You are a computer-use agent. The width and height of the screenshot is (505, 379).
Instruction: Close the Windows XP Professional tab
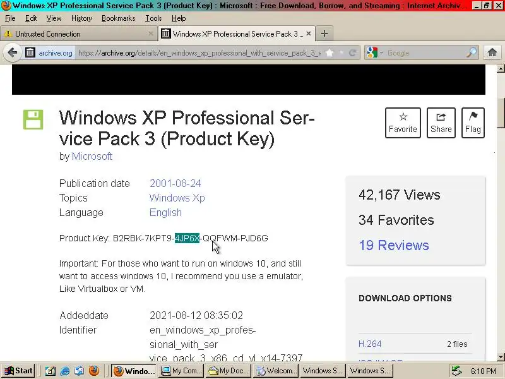pyautogui.click(x=309, y=33)
